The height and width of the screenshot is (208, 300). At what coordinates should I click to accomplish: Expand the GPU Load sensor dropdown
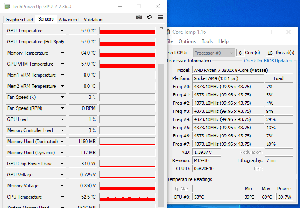click(62, 119)
